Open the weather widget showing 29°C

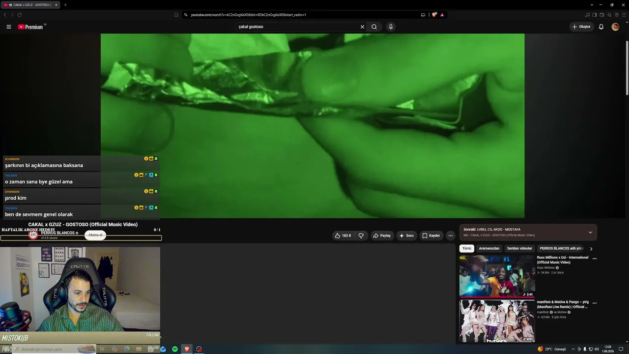[x=552, y=349]
